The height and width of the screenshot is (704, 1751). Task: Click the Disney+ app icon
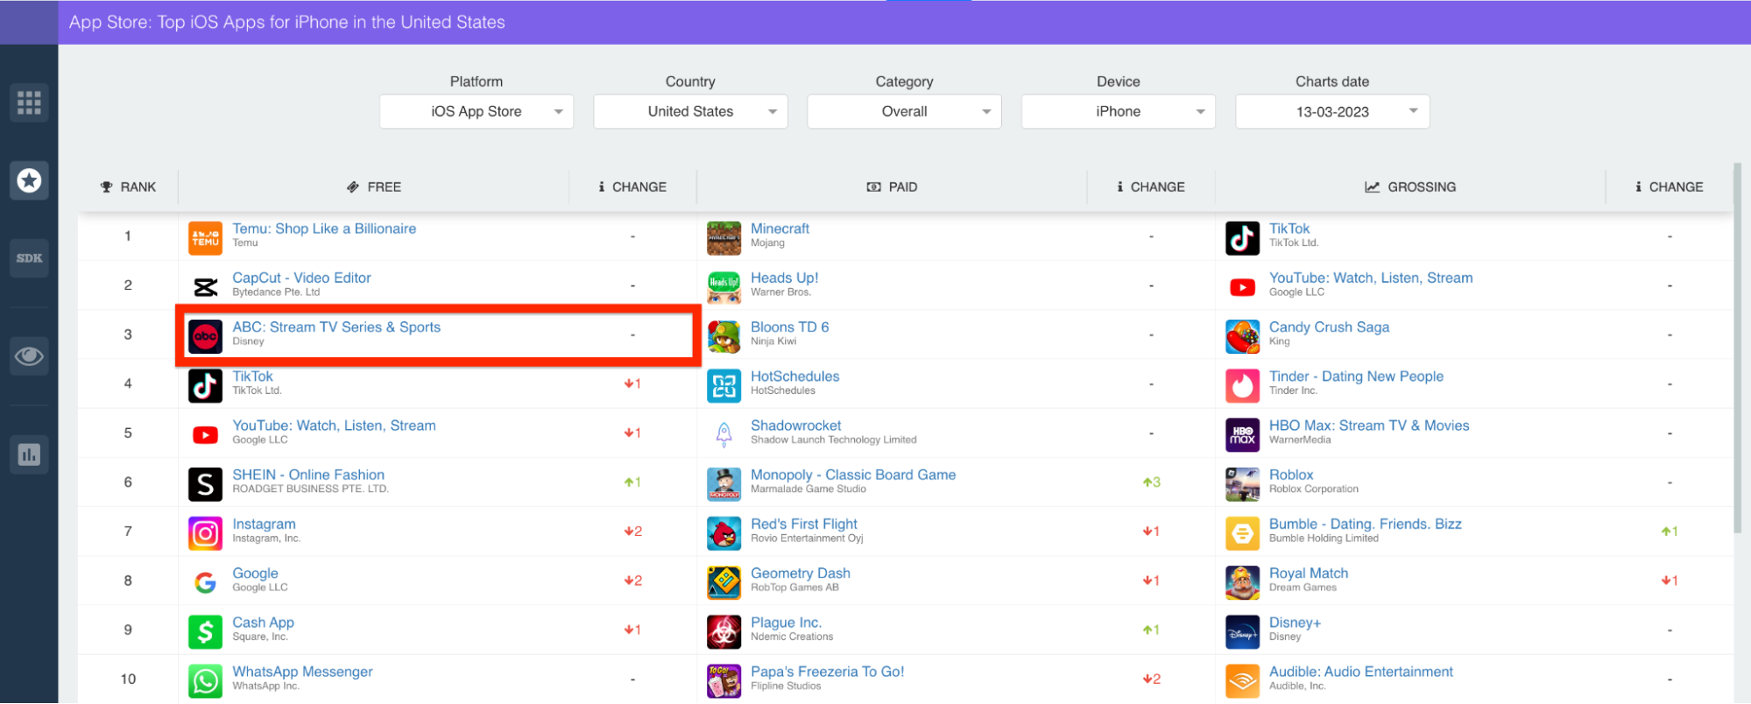1242,631
